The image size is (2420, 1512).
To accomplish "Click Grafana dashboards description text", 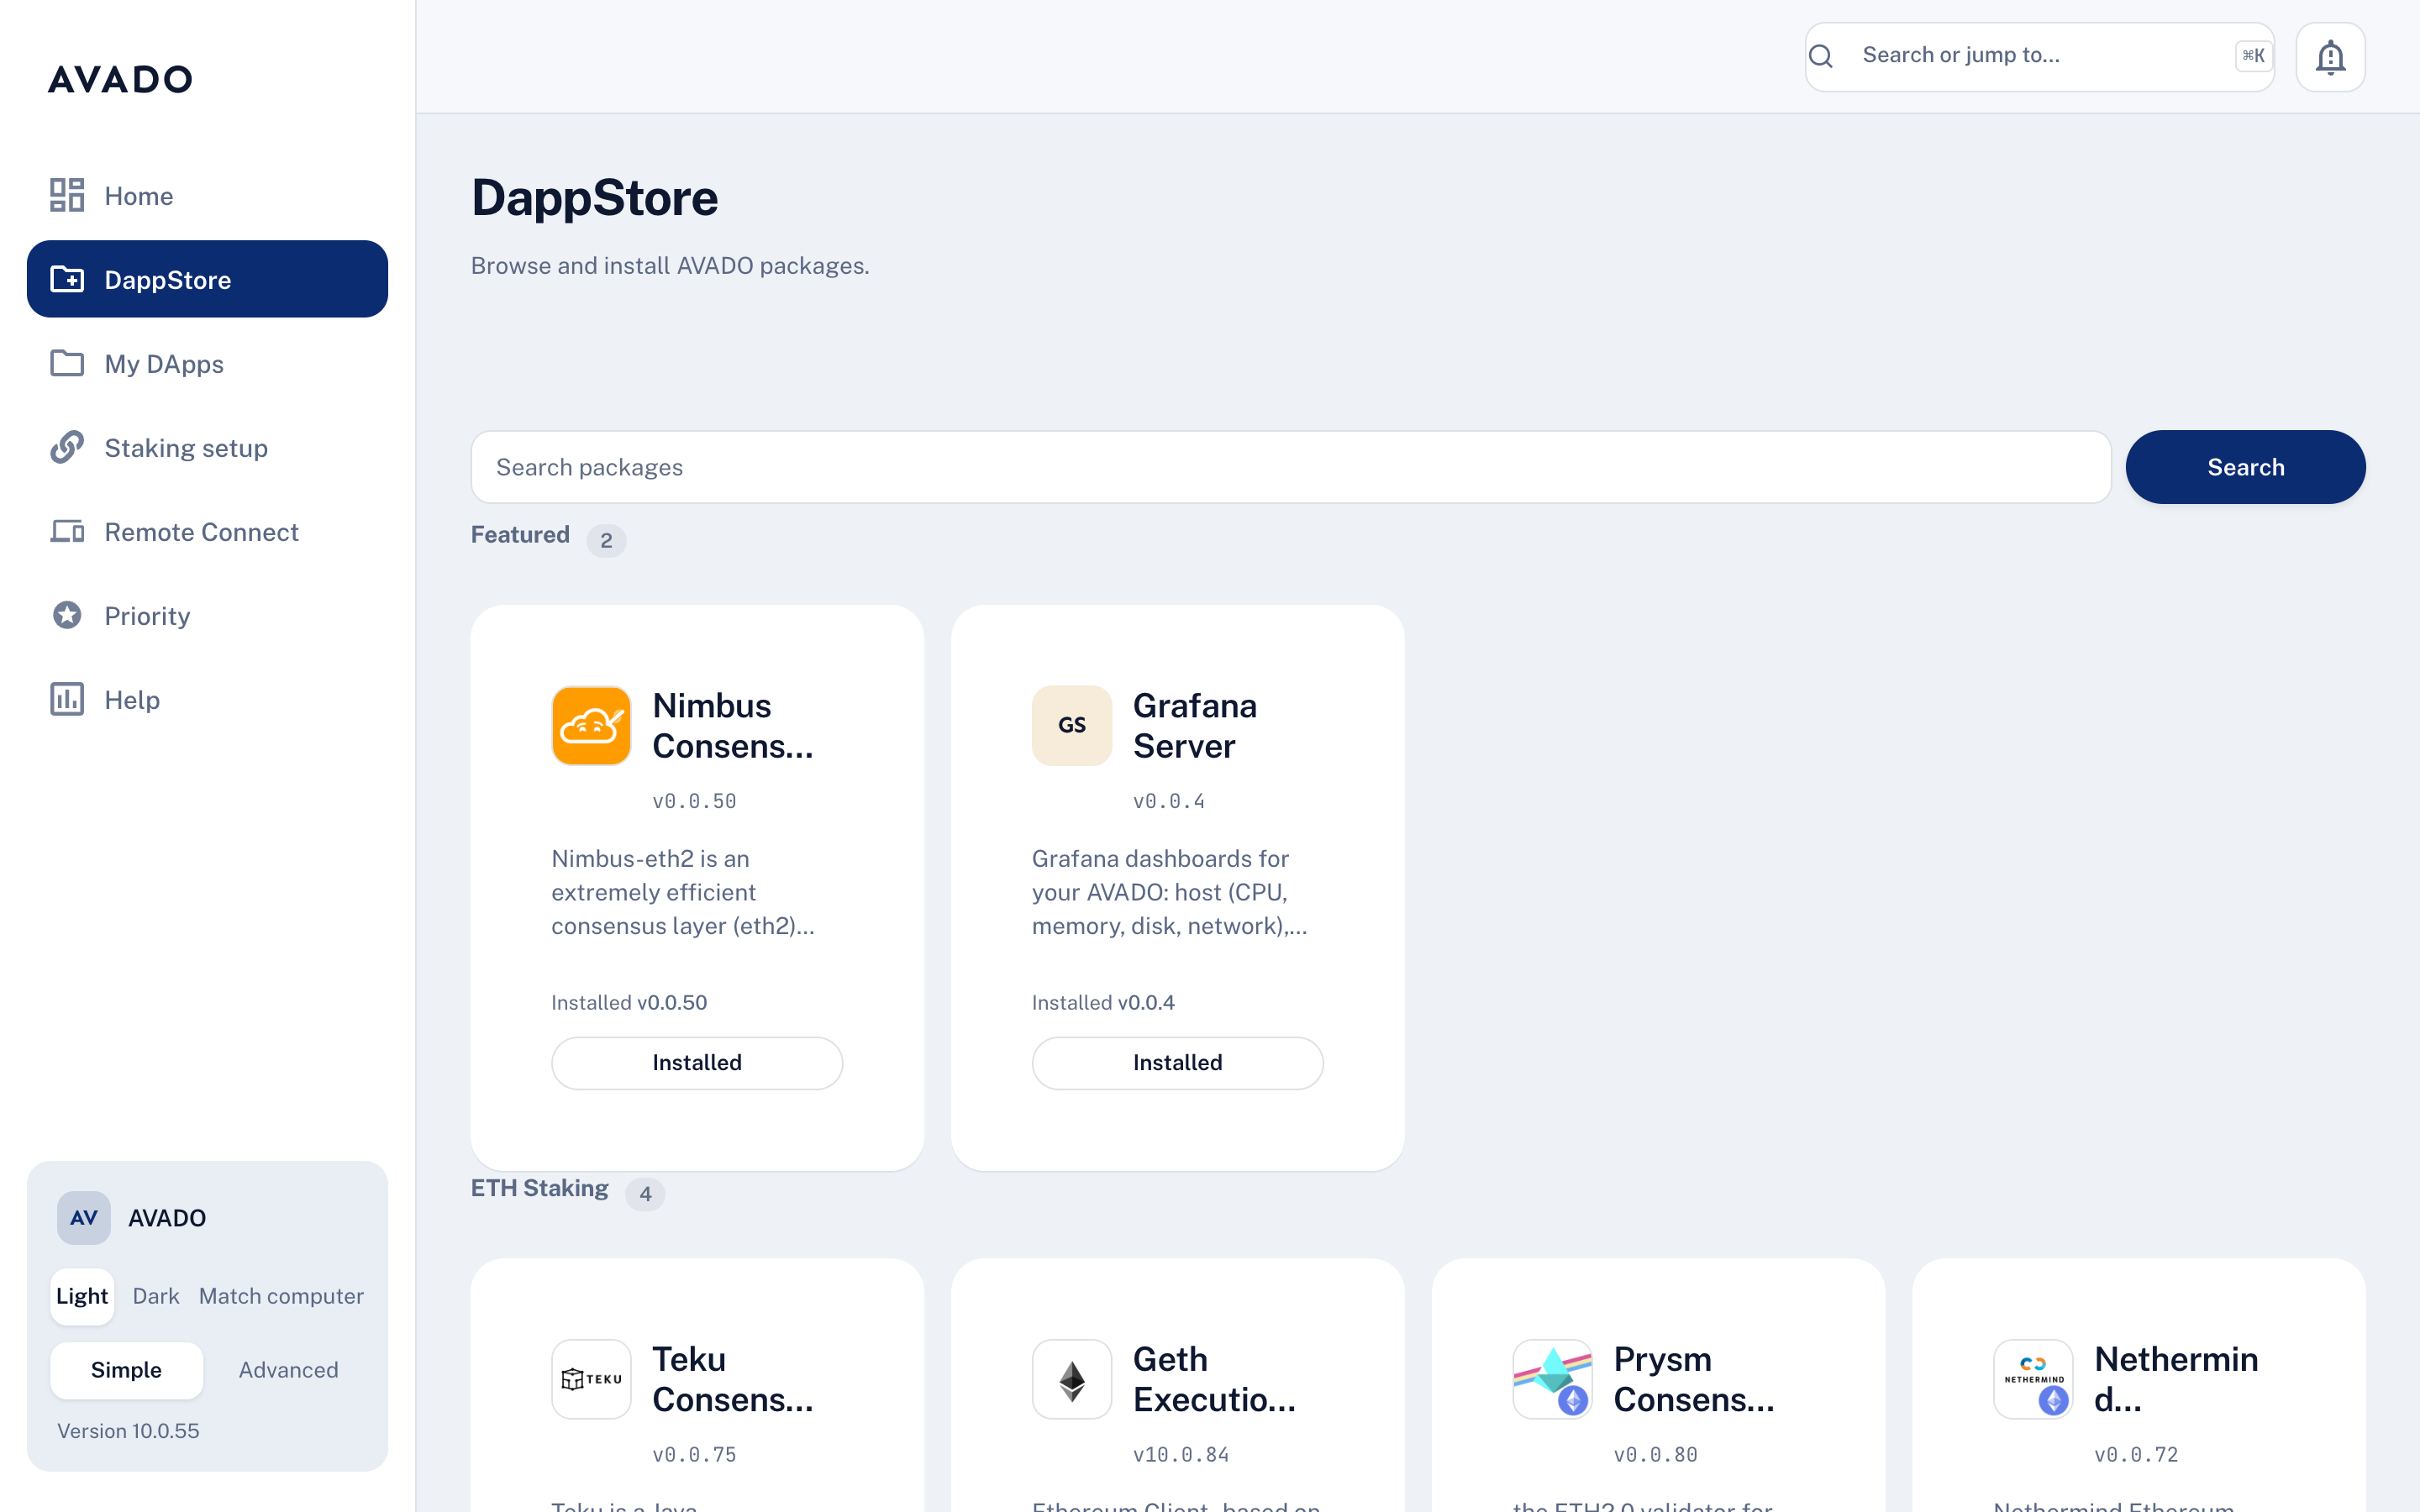I will tap(1169, 892).
